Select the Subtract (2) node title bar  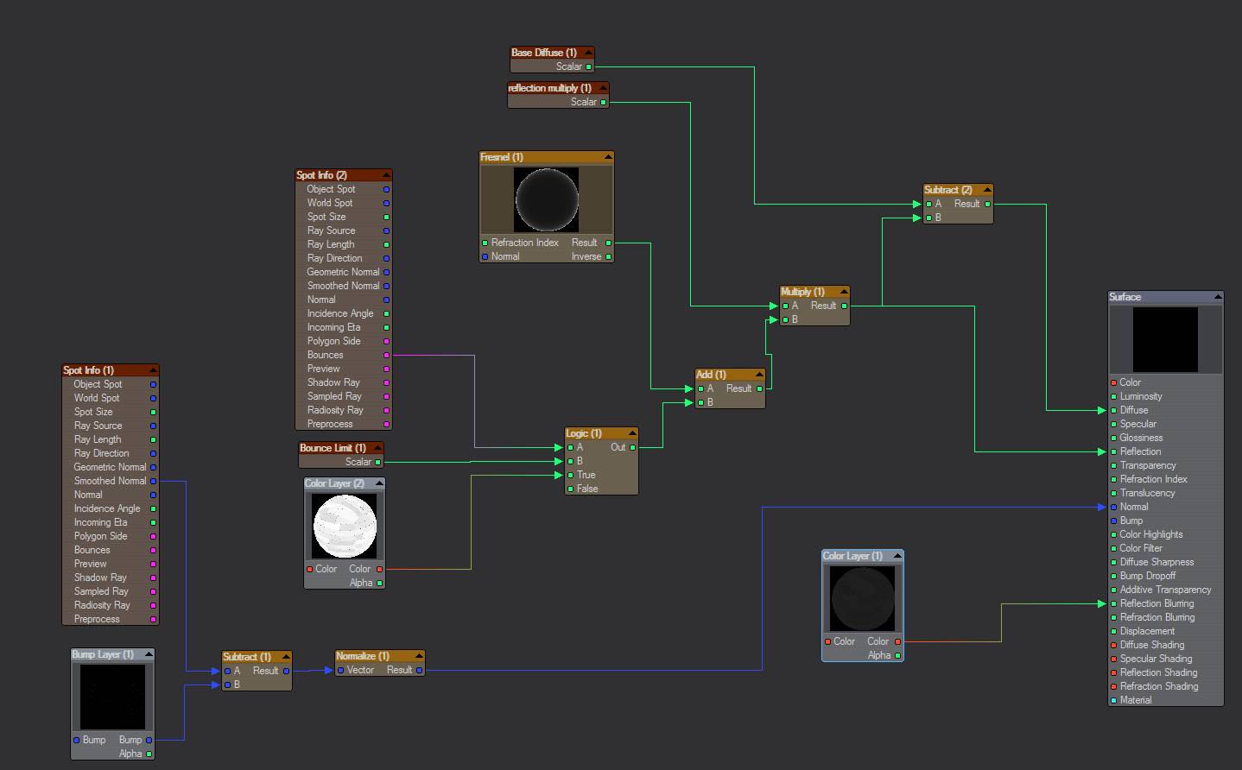[x=948, y=190]
